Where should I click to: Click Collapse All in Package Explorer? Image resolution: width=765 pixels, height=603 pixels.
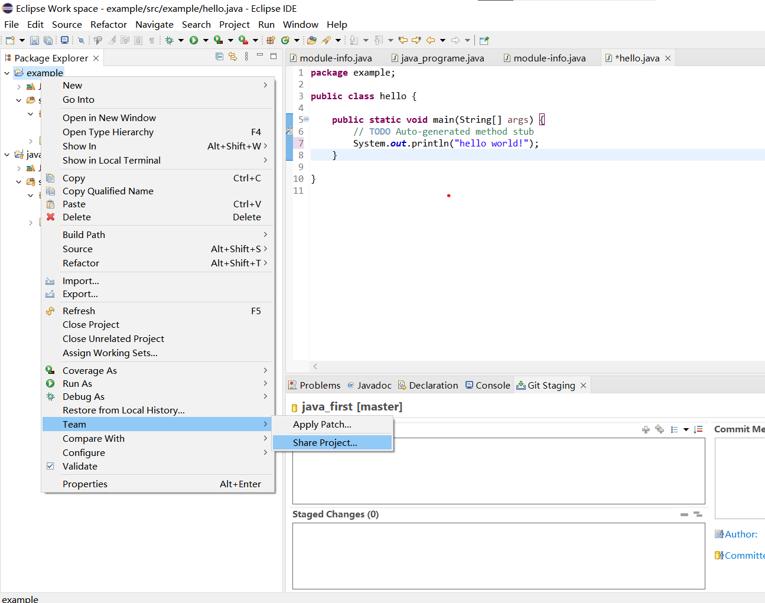coord(219,57)
